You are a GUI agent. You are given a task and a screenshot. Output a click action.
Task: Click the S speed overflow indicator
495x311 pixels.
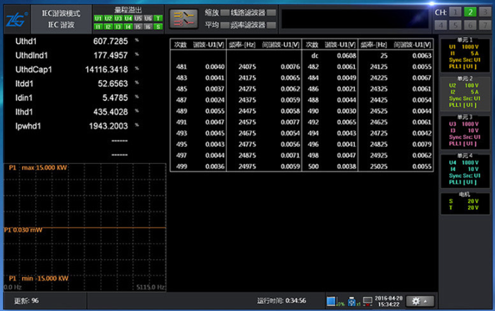pos(158,27)
